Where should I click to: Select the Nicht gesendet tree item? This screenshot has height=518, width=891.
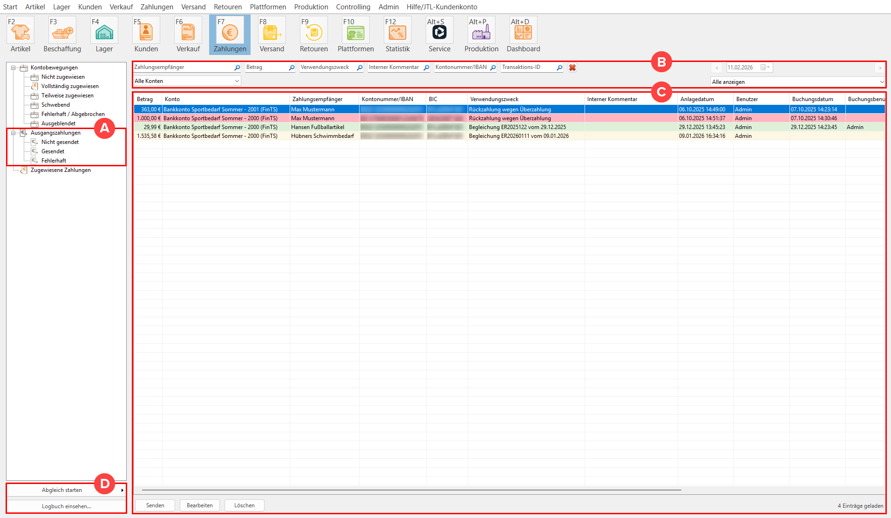(60, 142)
